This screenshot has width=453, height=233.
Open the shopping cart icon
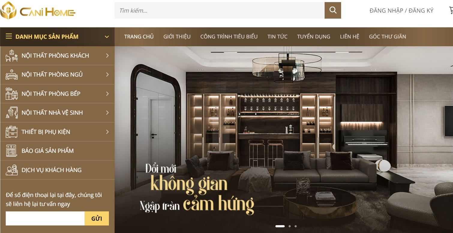pyautogui.click(x=451, y=11)
